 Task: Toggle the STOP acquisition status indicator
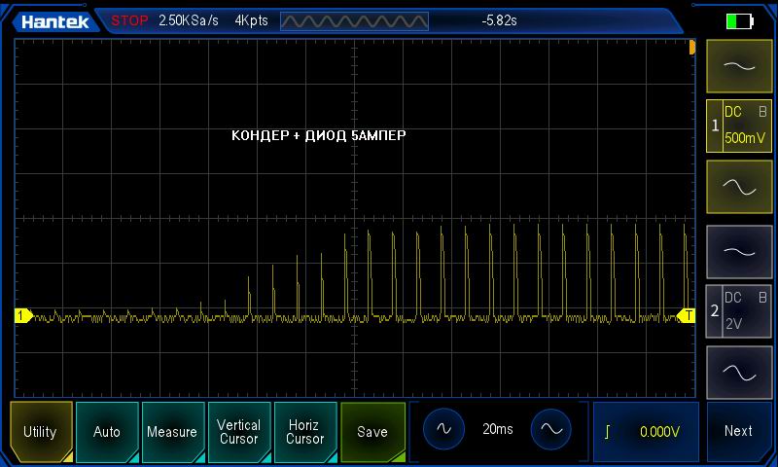point(129,20)
